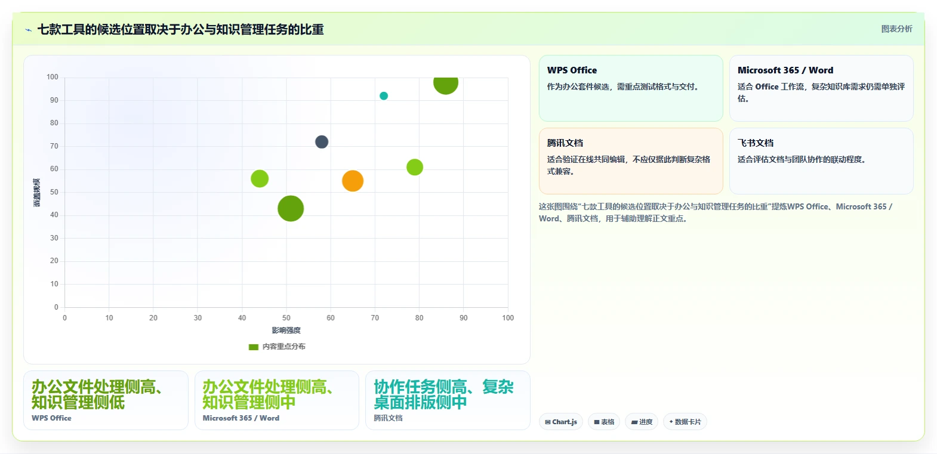Click the dark green bubble cut off at the chart top
Image resolution: width=937 pixels, height=454 pixels.
click(x=446, y=86)
